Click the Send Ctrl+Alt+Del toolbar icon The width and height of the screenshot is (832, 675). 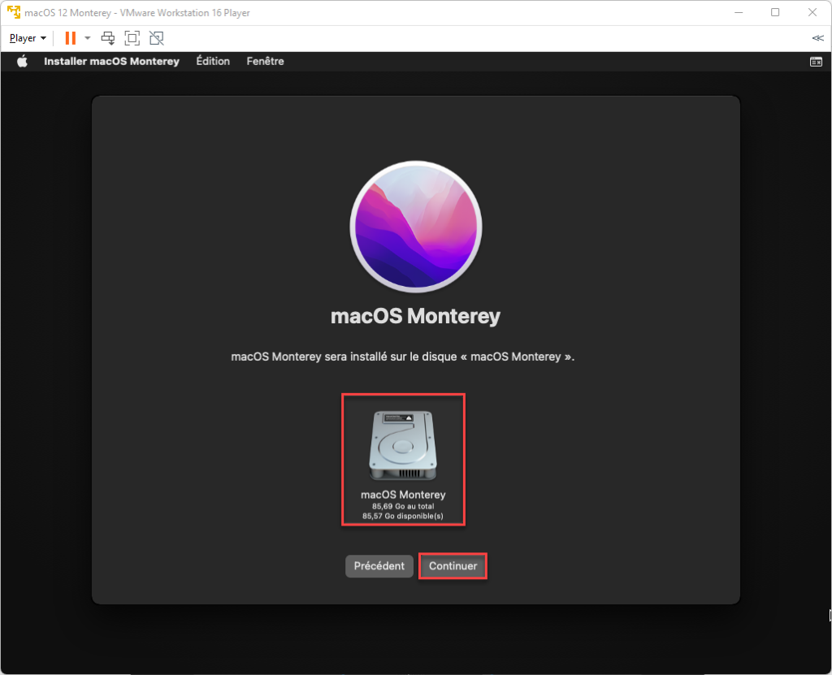point(107,37)
